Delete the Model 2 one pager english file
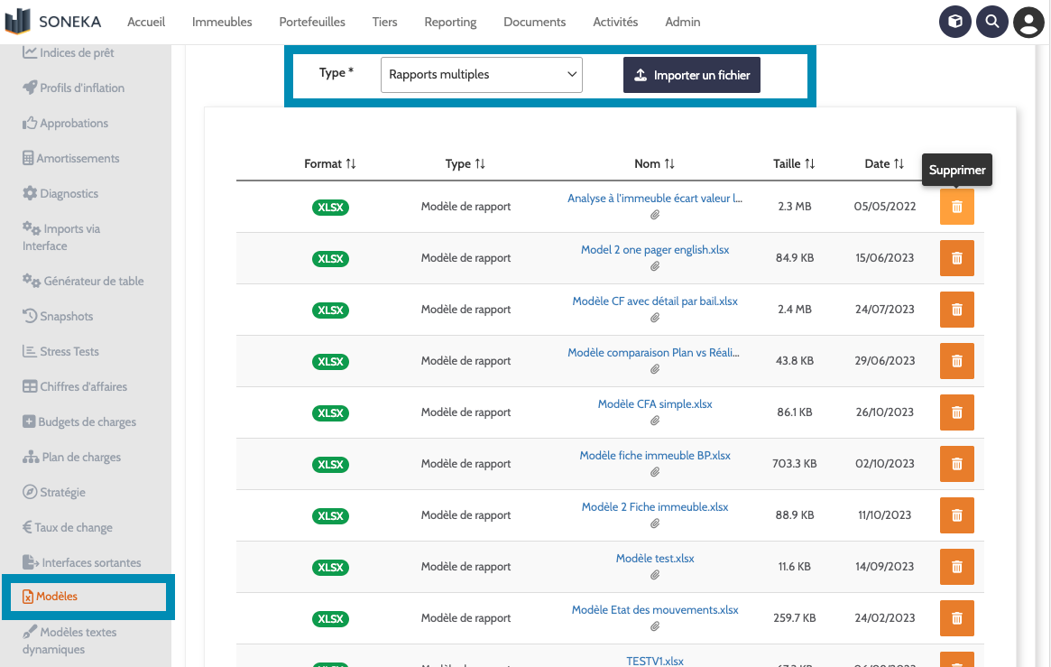 point(957,258)
